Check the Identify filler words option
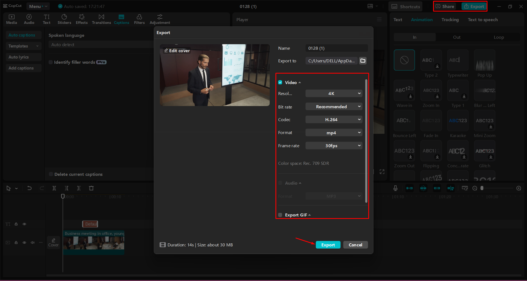Screen dimensions: 527x281 pyautogui.click(x=51, y=62)
